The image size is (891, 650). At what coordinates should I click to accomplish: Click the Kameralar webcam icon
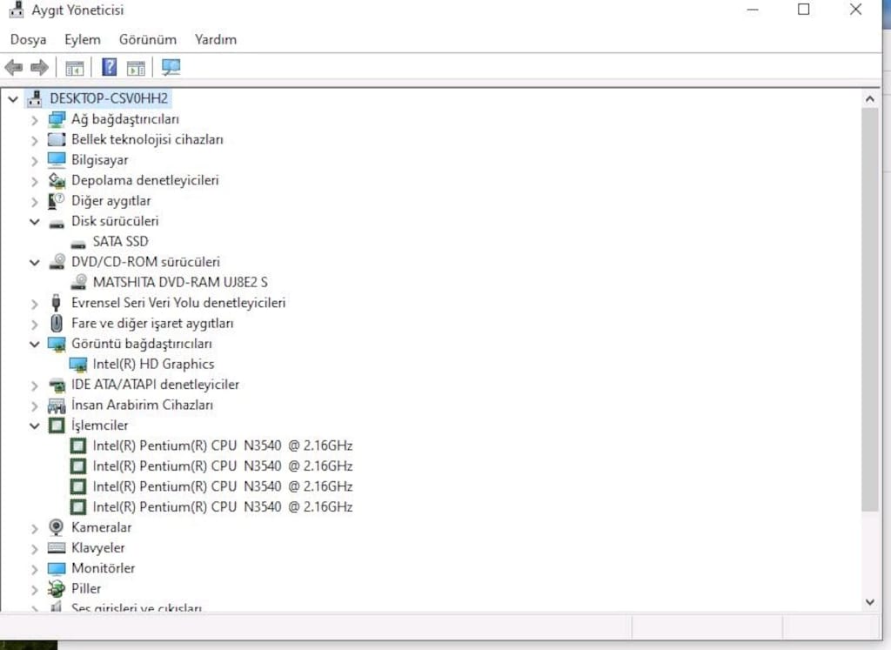(x=57, y=527)
